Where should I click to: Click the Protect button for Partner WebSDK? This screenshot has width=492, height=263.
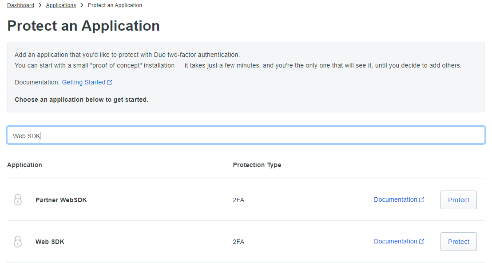pos(458,199)
